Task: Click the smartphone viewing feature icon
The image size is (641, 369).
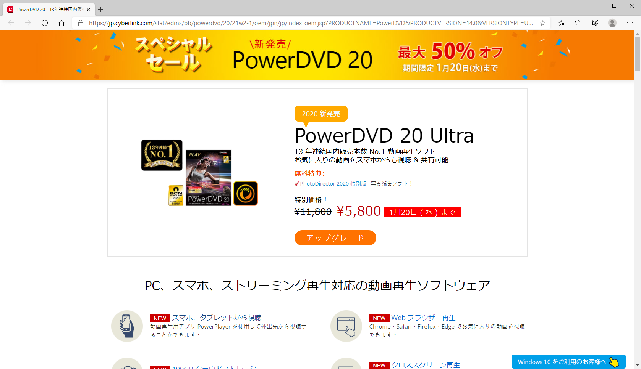Action: [127, 326]
